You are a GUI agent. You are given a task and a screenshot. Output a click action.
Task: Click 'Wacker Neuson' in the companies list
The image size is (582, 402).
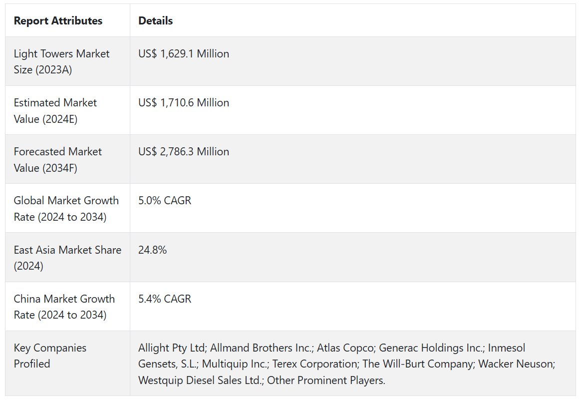(x=516, y=364)
